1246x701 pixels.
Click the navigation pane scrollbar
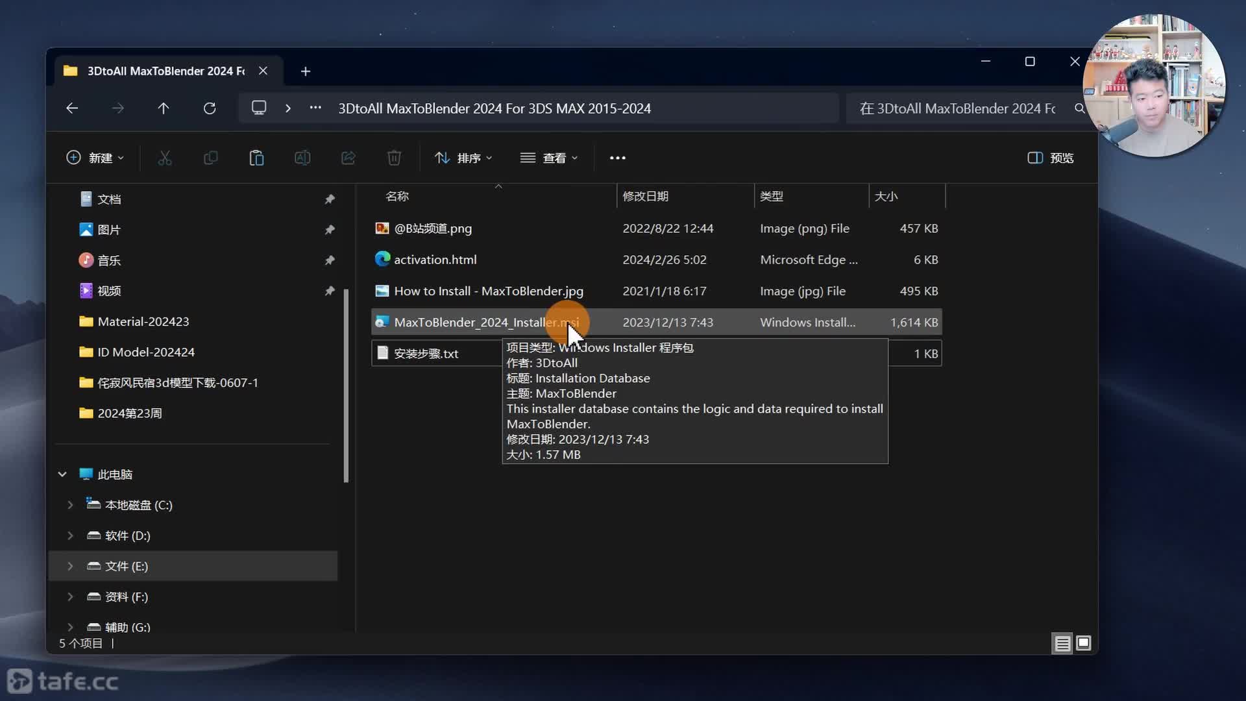click(346, 386)
